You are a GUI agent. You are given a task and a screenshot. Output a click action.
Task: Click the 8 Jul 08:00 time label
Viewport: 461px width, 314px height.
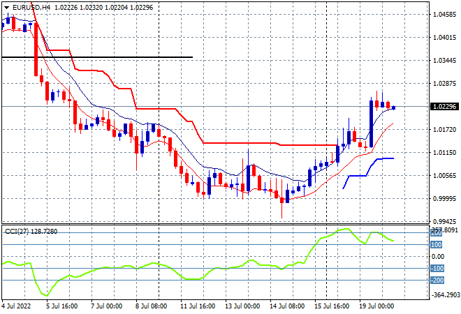pos(151,306)
